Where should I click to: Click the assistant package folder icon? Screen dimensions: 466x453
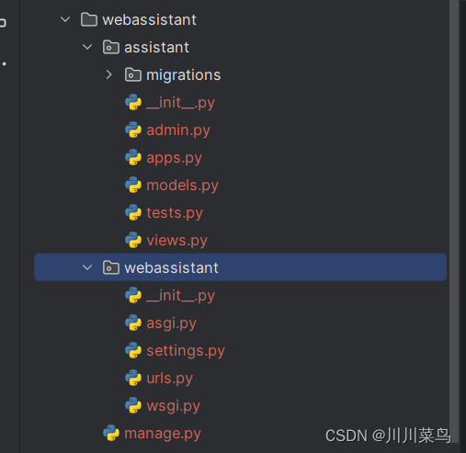pyautogui.click(x=111, y=47)
